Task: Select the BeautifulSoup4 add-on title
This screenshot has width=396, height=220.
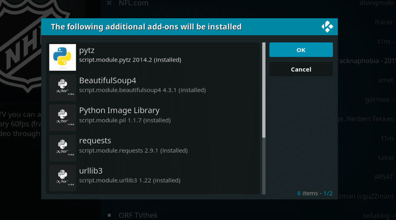Action: 108,80
